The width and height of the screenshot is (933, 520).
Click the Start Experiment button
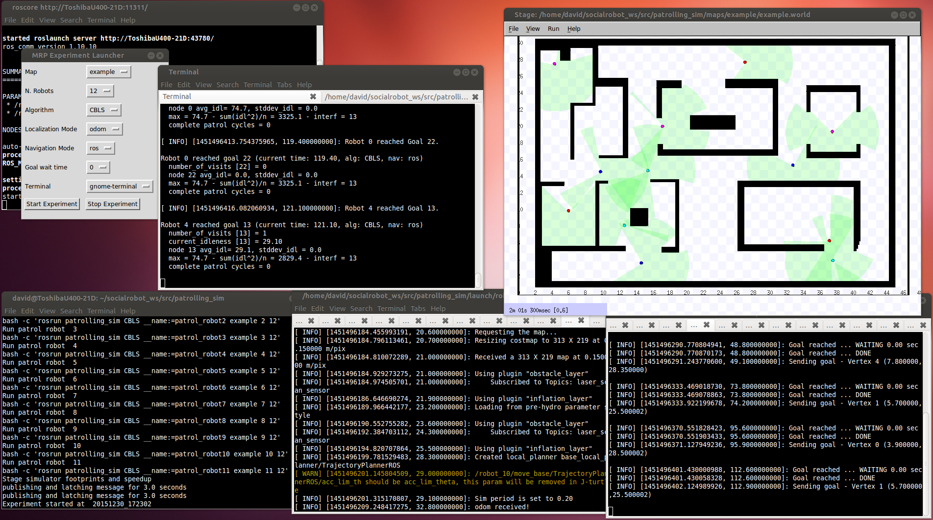click(x=52, y=204)
